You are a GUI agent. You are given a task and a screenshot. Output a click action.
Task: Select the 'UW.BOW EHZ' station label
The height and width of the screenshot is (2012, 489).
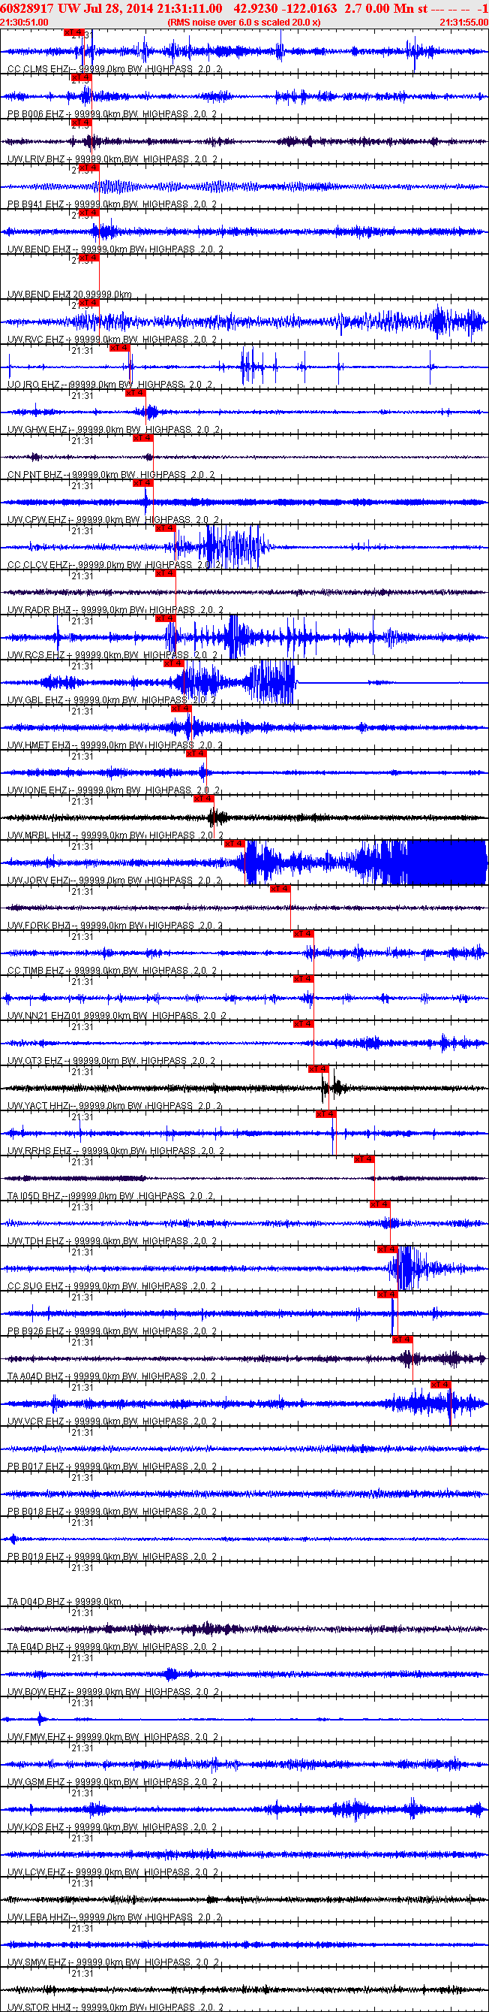click(37, 1693)
